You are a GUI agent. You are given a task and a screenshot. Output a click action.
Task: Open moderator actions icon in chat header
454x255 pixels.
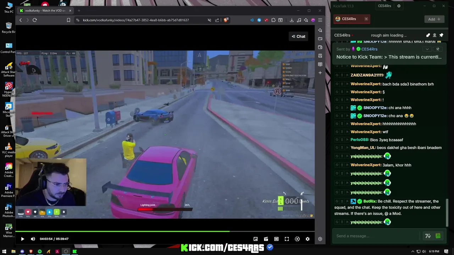428,35
